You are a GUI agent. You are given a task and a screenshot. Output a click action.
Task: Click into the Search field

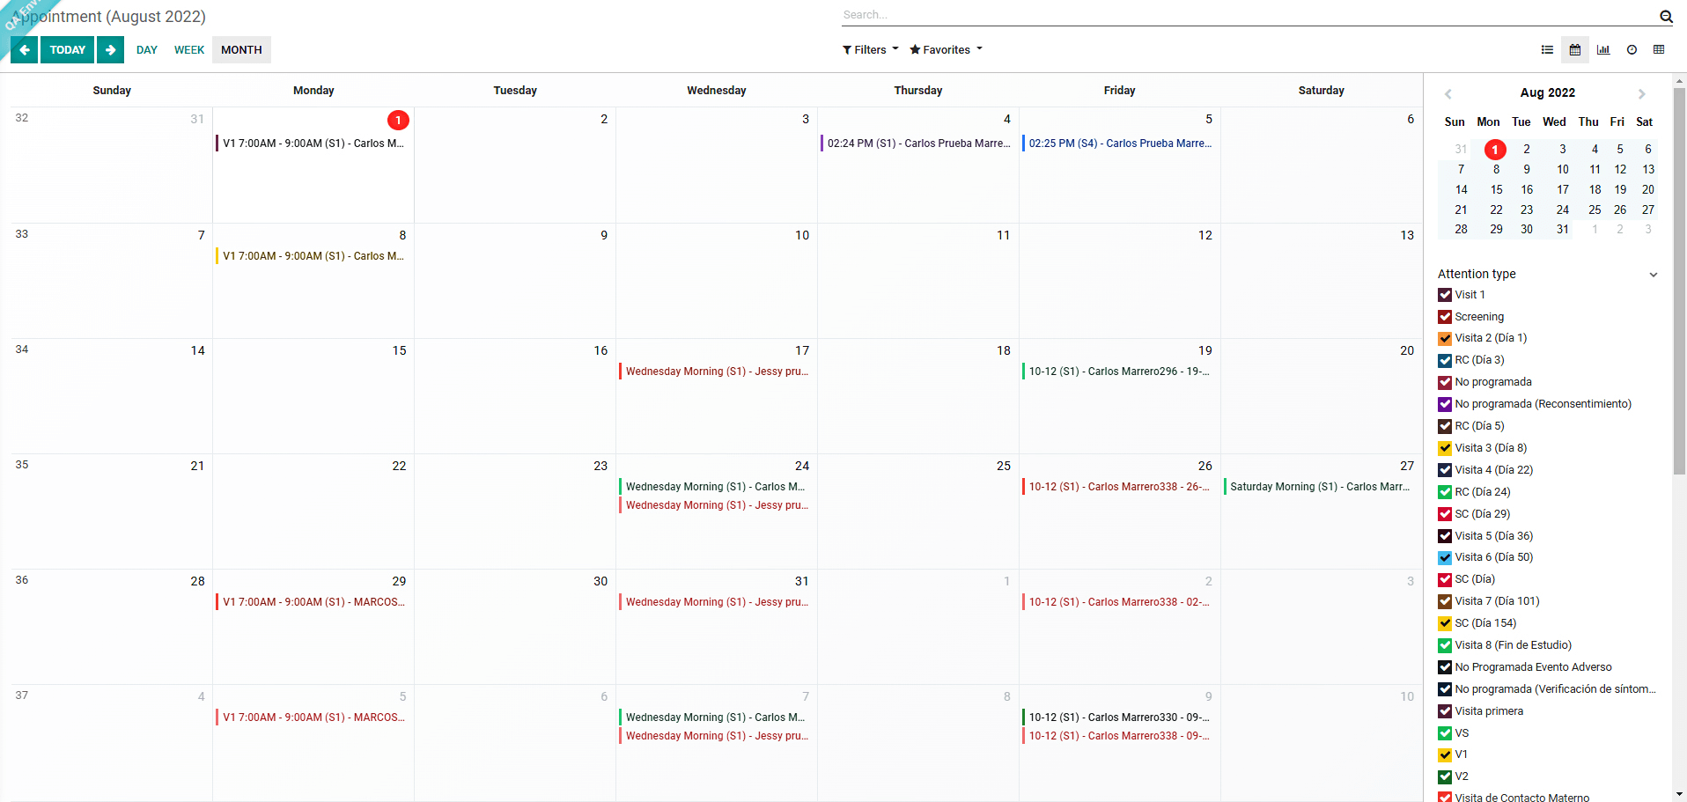tap(1249, 15)
